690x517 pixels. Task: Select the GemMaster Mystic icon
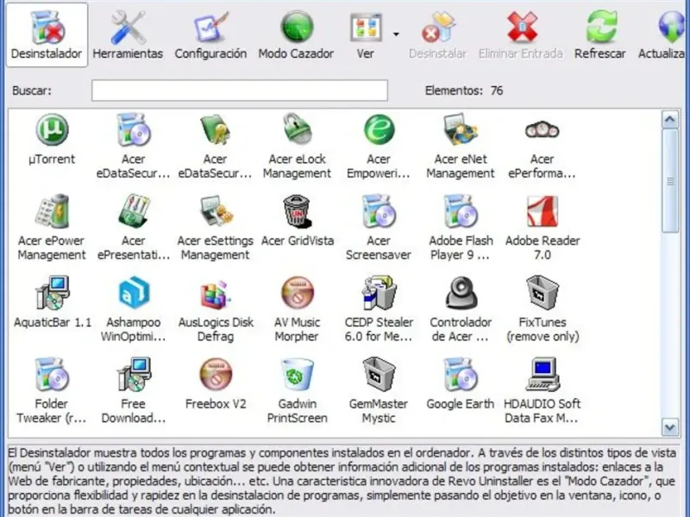pos(379,375)
